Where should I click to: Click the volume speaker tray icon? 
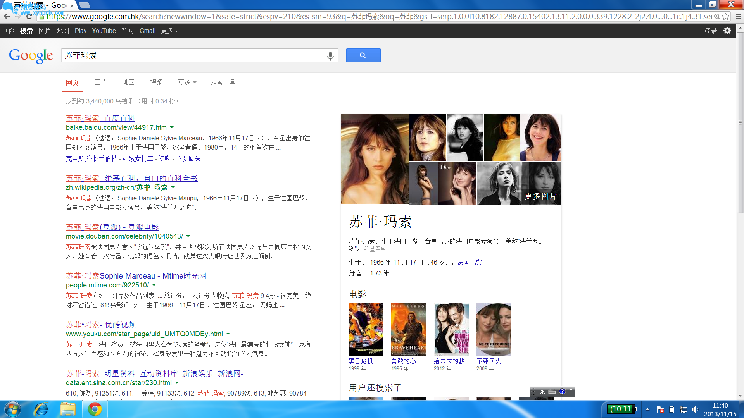(695, 409)
